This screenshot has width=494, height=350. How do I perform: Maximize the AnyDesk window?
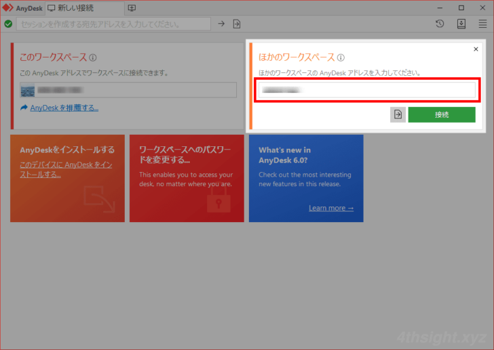(461, 8)
